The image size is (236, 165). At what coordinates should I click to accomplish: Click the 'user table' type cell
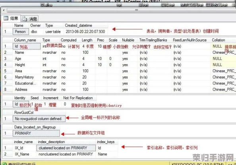click(54, 32)
